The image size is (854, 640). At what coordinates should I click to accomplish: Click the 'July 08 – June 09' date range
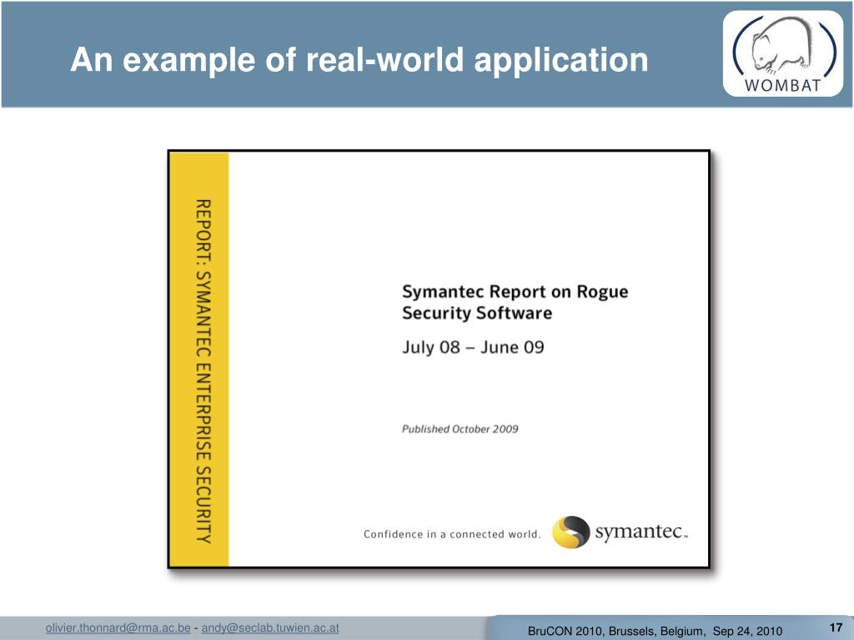click(x=473, y=347)
